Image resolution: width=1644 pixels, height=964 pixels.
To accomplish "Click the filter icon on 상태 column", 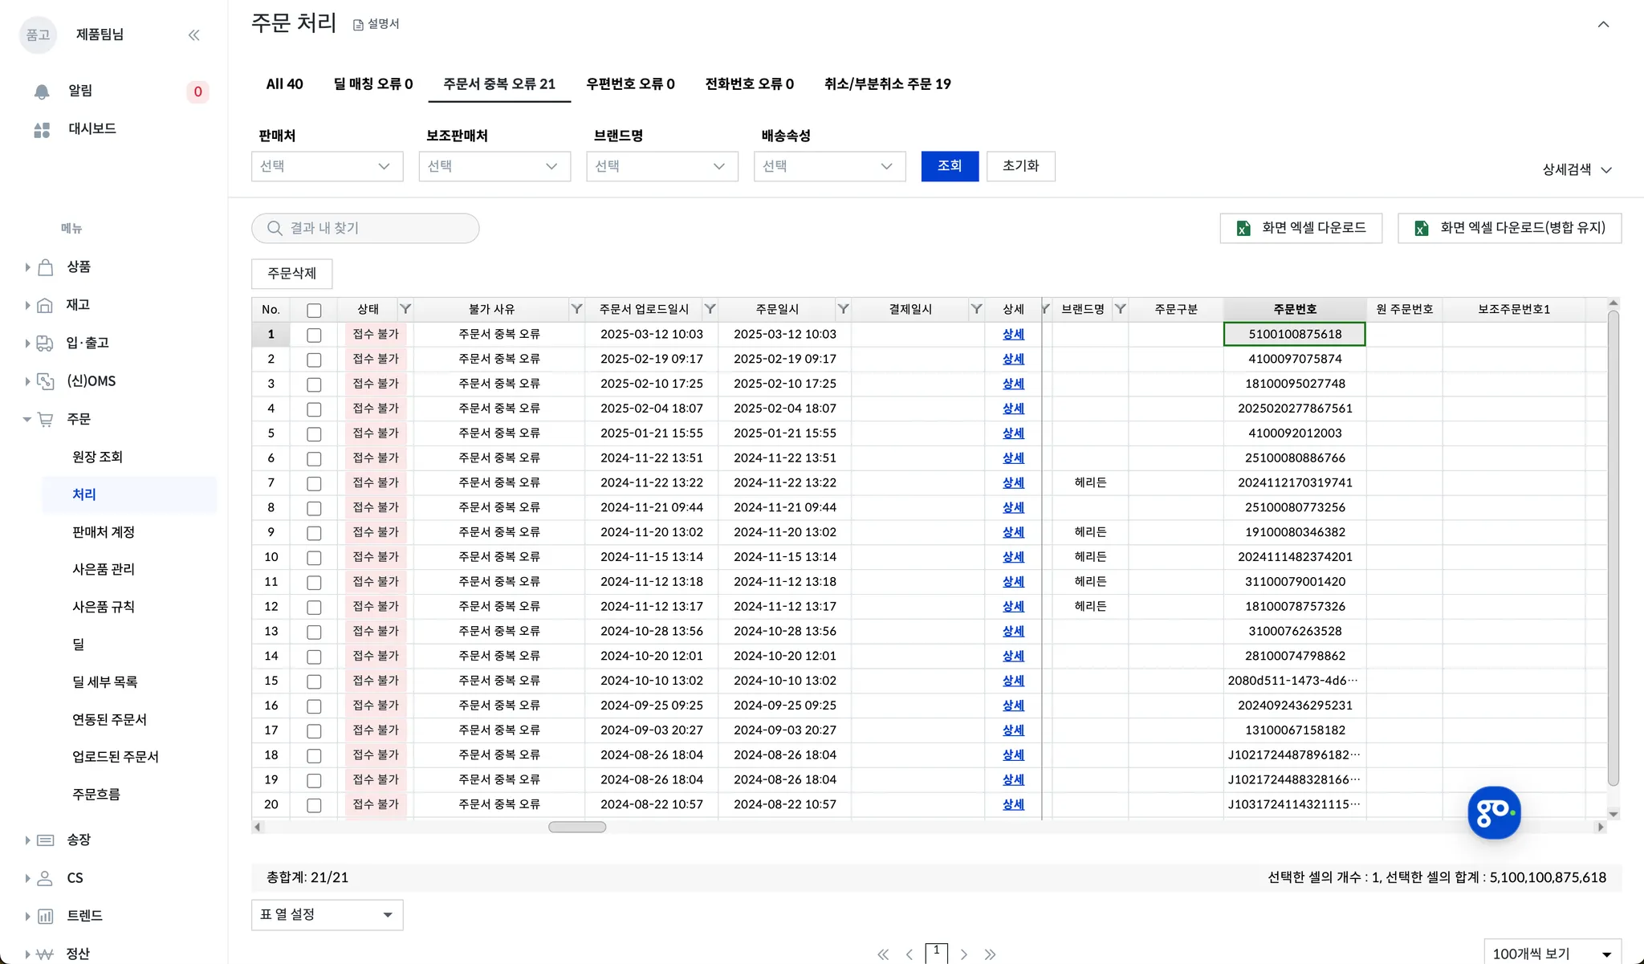I will click(405, 309).
